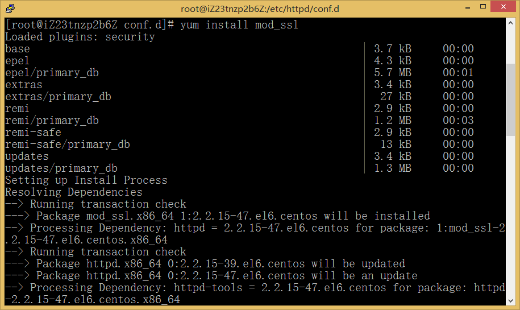Click the 'Loaded plugins: security' line
Image resolution: width=520 pixels, height=310 pixels.
click(x=80, y=37)
